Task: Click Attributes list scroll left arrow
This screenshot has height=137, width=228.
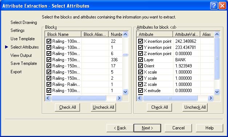Action: click(x=140, y=98)
